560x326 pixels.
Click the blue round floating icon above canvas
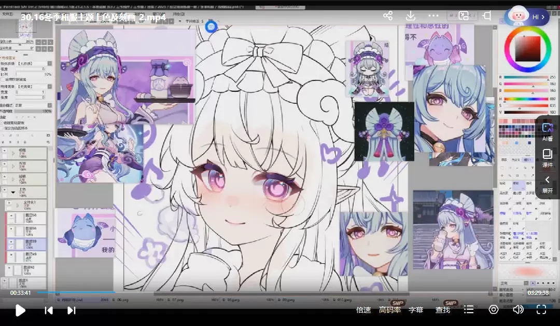pos(211,26)
